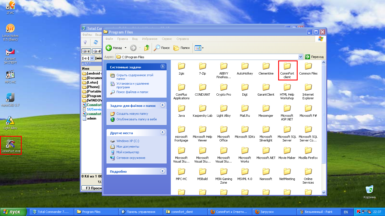385x216 pixels.
Task: Click the vertical scrollbar down arrow
Action: point(324,192)
